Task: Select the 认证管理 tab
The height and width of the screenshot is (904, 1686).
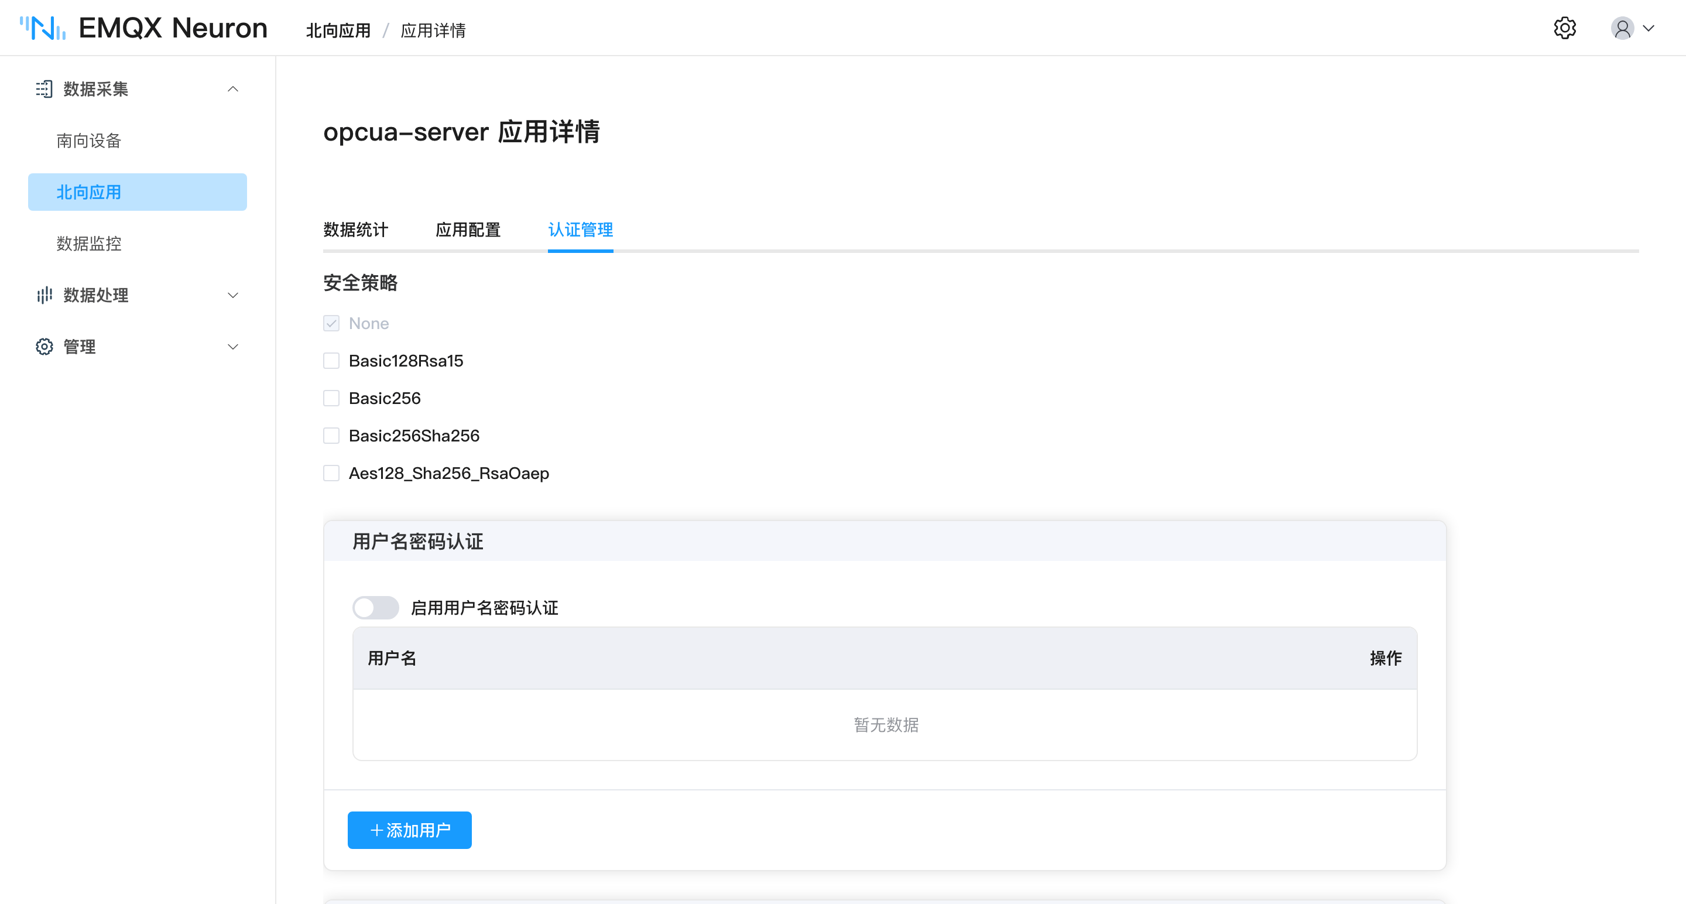Action: click(581, 230)
